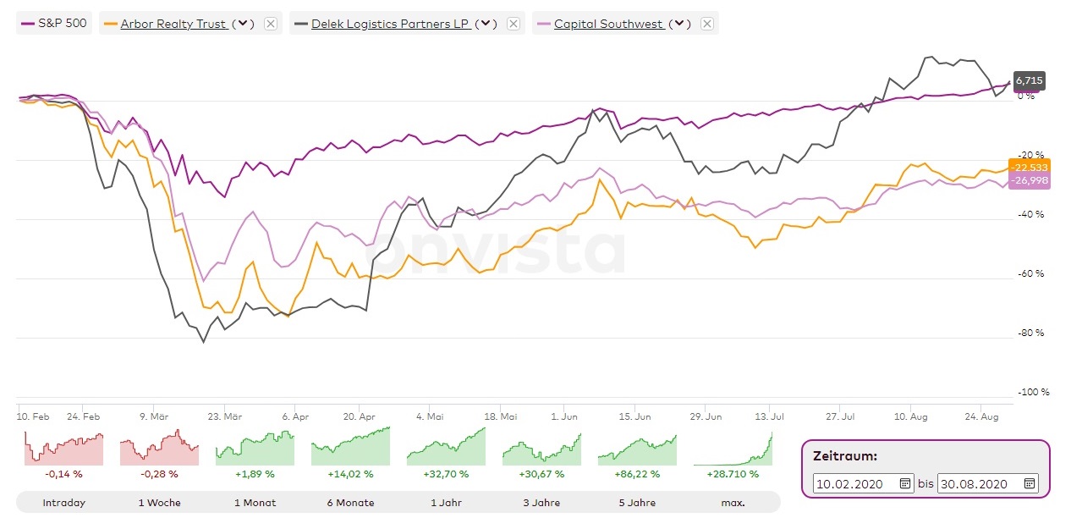The width and height of the screenshot is (1082, 529).
Task: Remove Capital Southwest from comparison
Action: 707,24
